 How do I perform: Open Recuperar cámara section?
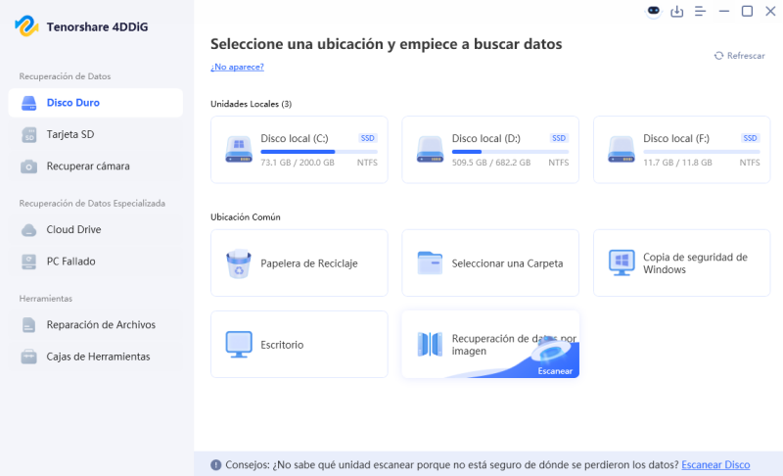[95, 167]
